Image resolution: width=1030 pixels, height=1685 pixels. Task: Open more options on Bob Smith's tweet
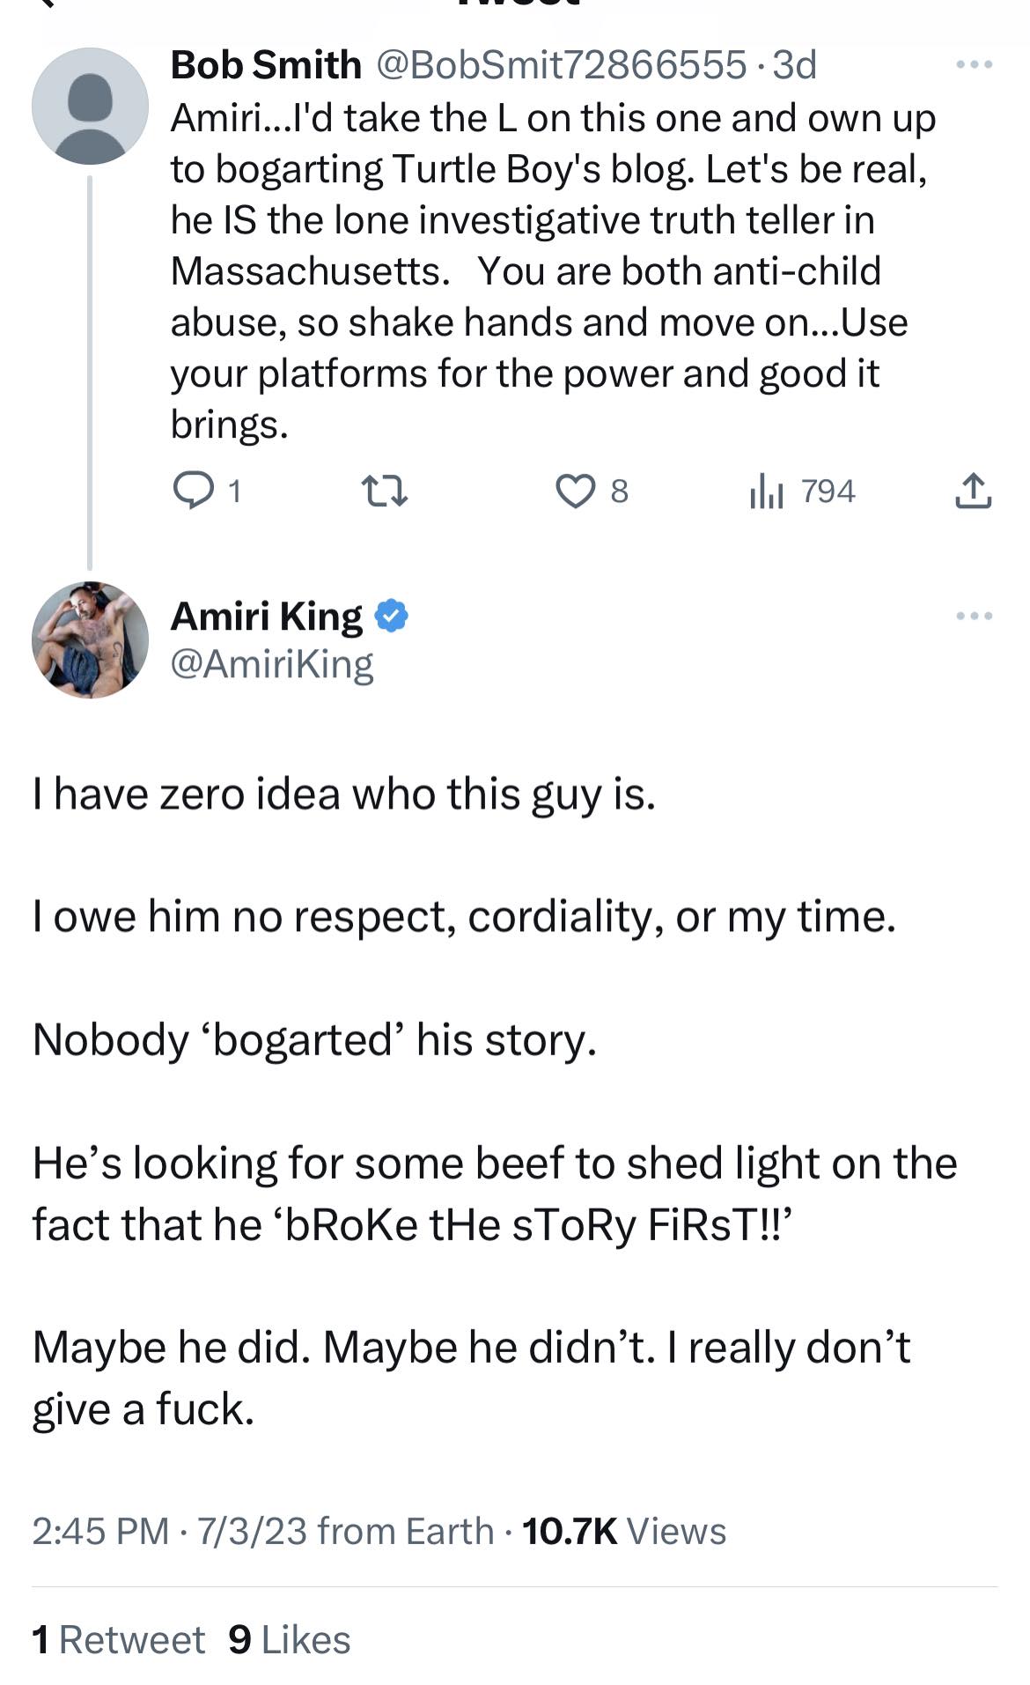pyautogui.click(x=974, y=64)
